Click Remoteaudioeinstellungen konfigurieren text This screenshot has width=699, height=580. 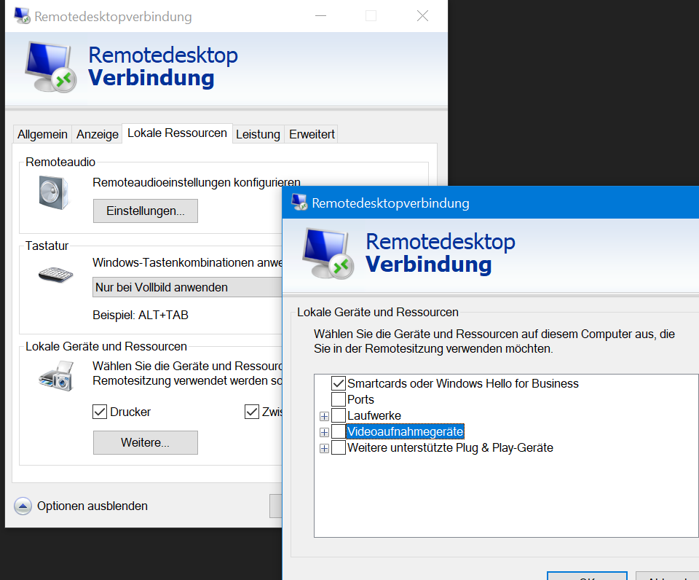[197, 182]
